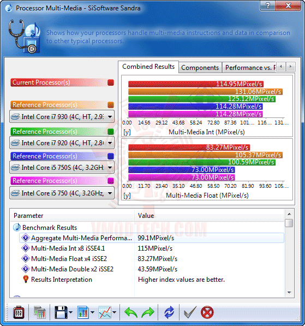Switch to the Components tab
305x326 pixels.
[x=200, y=68]
